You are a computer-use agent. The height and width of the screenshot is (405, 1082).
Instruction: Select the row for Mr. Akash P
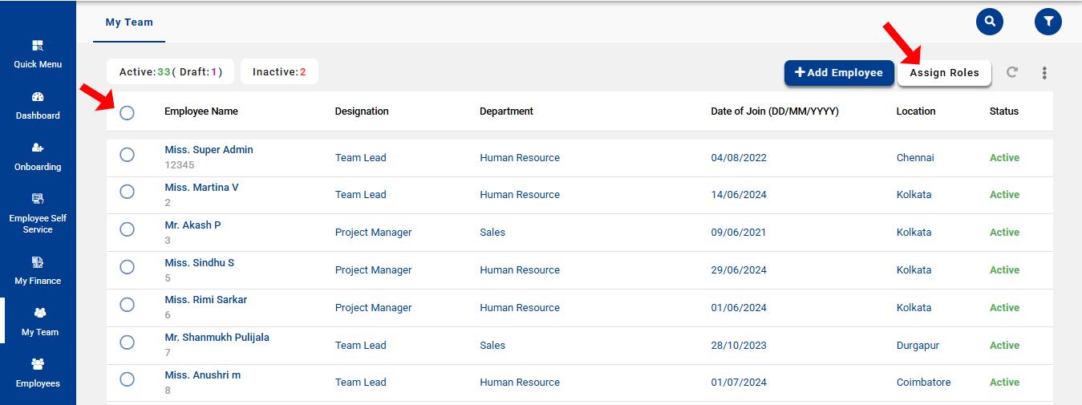pos(127,229)
